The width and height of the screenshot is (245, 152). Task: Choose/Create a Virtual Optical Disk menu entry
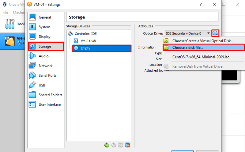tap(203, 41)
